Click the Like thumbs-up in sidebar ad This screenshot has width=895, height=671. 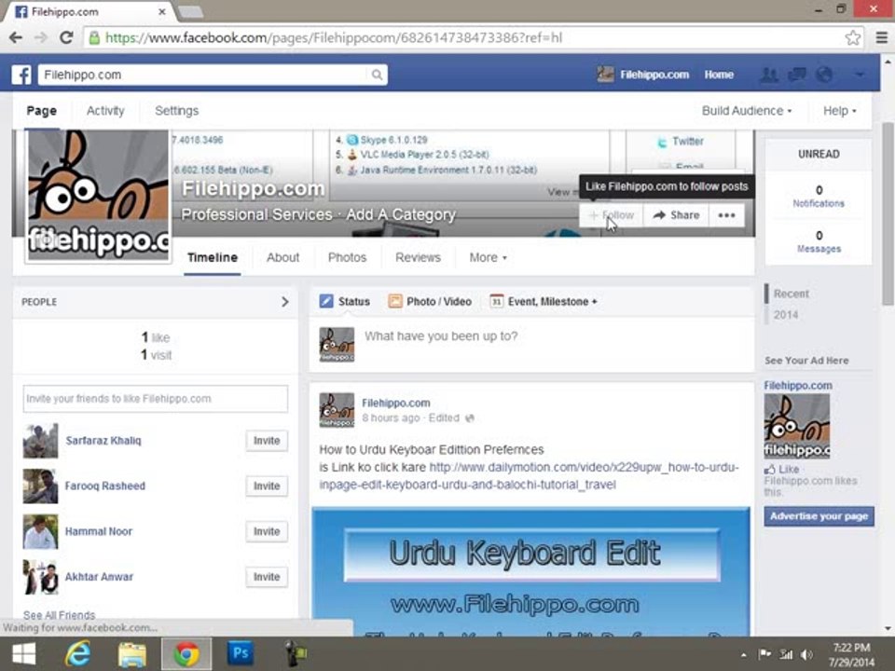coord(782,469)
